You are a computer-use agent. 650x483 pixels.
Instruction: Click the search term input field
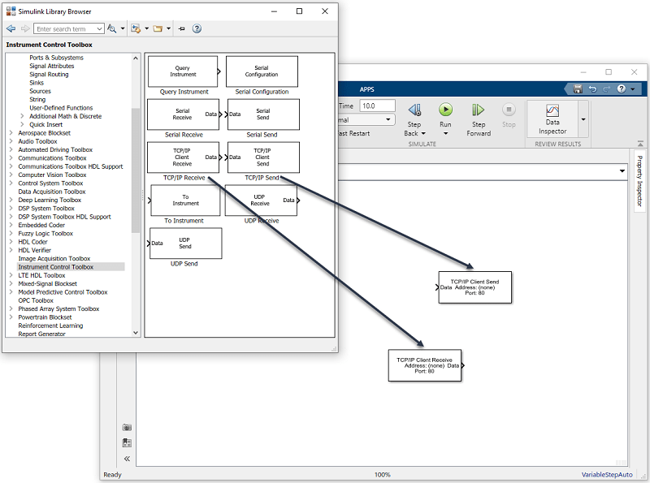pyautogui.click(x=68, y=28)
